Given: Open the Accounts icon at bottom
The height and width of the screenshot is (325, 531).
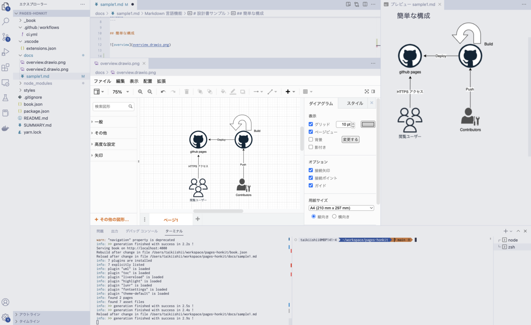Looking at the screenshot, I should (x=6, y=302).
